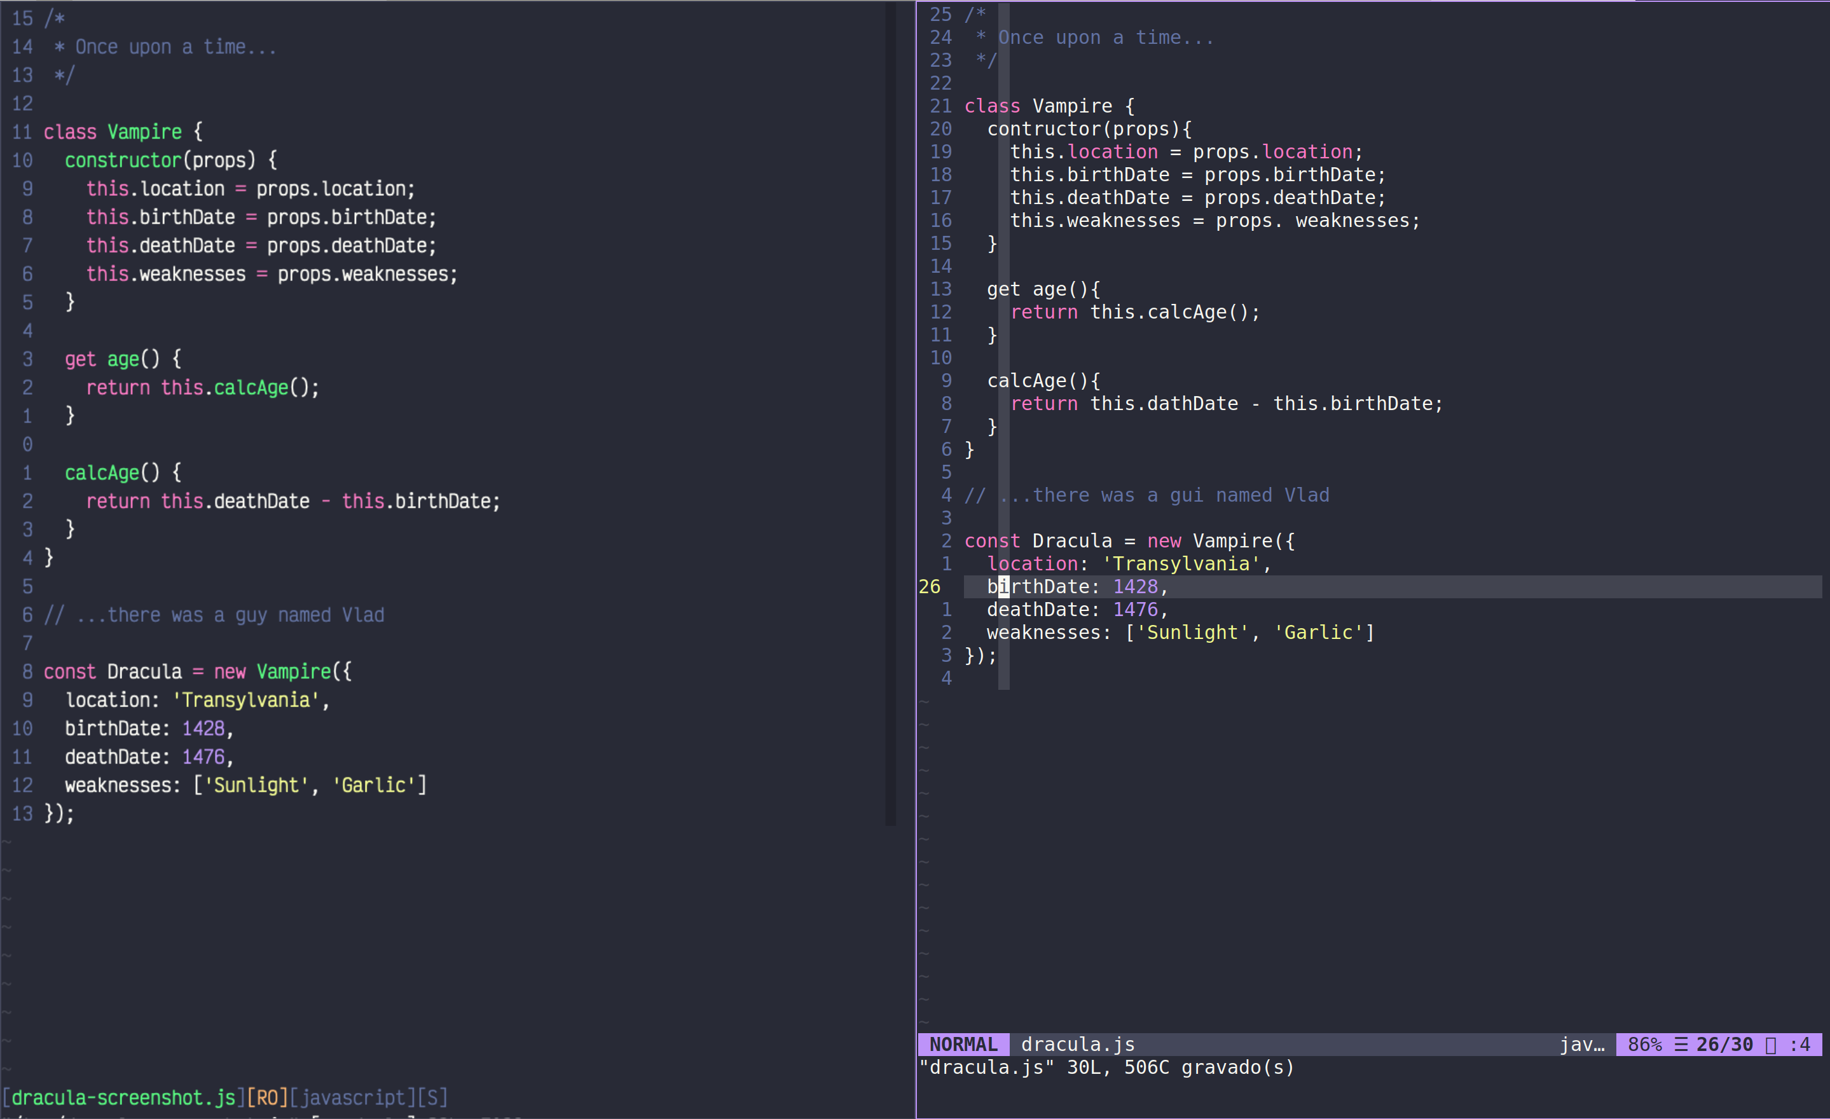1830x1119 pixels.
Task: Click the NORMAL mode indicator
Action: pos(963,1044)
